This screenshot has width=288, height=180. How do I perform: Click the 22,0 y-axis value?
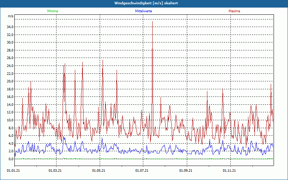pos(10,74)
